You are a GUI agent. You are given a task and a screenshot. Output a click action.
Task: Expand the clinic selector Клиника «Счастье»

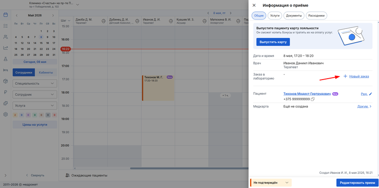coord(54,5)
